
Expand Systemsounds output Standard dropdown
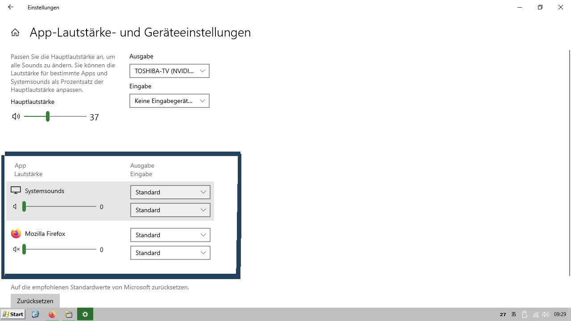(170, 192)
